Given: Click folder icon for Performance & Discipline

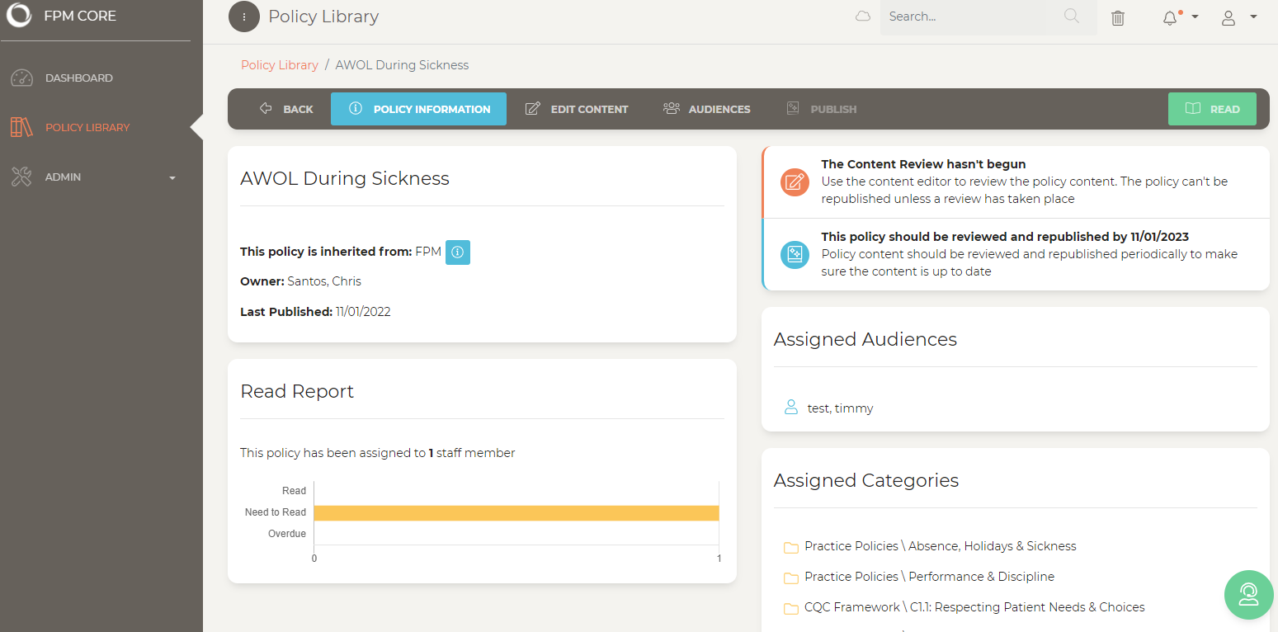Looking at the screenshot, I should 791,578.
